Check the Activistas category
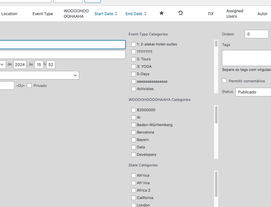The image size is (271, 207). coord(134,89)
